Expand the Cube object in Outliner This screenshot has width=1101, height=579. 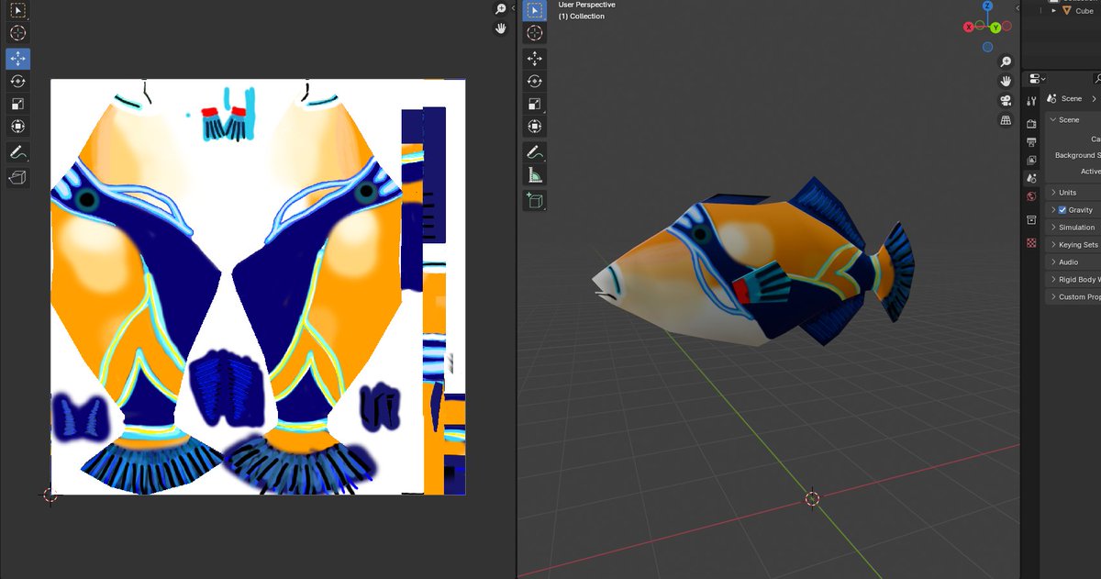pos(1053,11)
